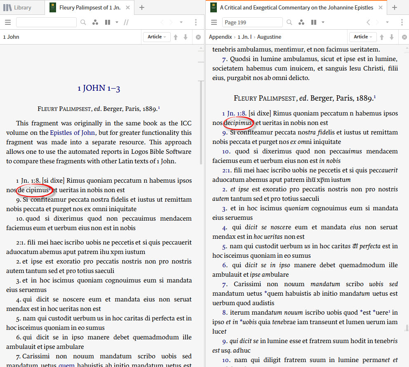409x367 pixels.
Task: Open Epistles of John link
Action: coord(72,133)
